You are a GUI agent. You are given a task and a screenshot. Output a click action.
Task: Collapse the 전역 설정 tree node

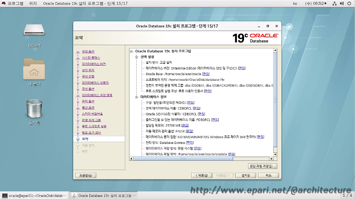point(137,57)
